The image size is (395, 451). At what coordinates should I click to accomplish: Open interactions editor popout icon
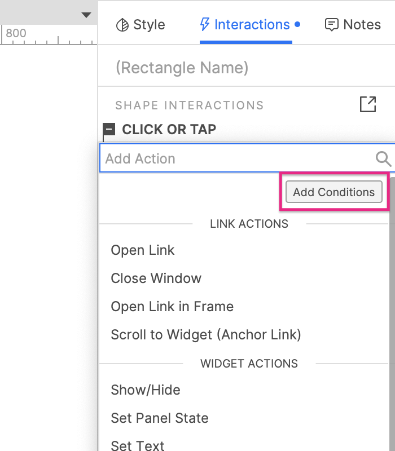coord(367,104)
